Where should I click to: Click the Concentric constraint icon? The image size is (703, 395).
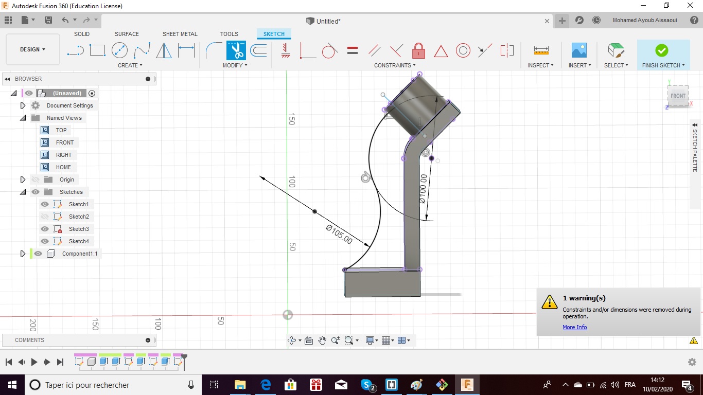[463, 50]
